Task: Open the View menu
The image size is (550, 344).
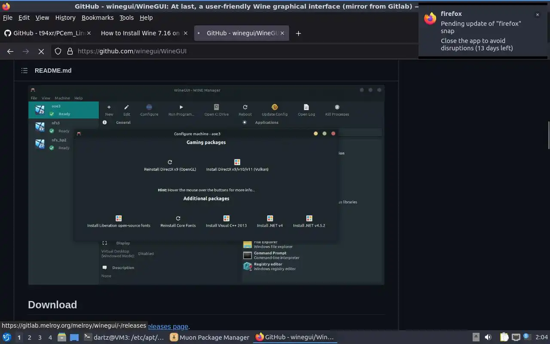Action: pyautogui.click(x=42, y=18)
